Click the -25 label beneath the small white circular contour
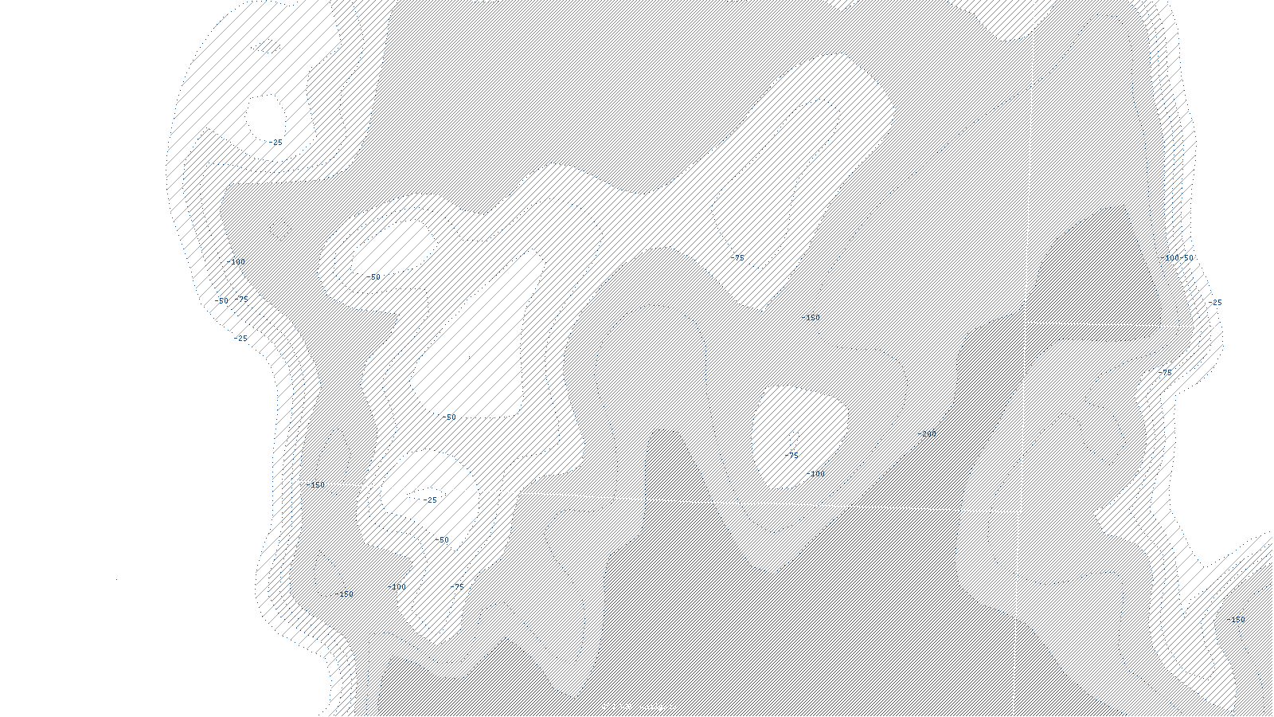Image resolution: width=1274 pixels, height=717 pixels. [275, 143]
